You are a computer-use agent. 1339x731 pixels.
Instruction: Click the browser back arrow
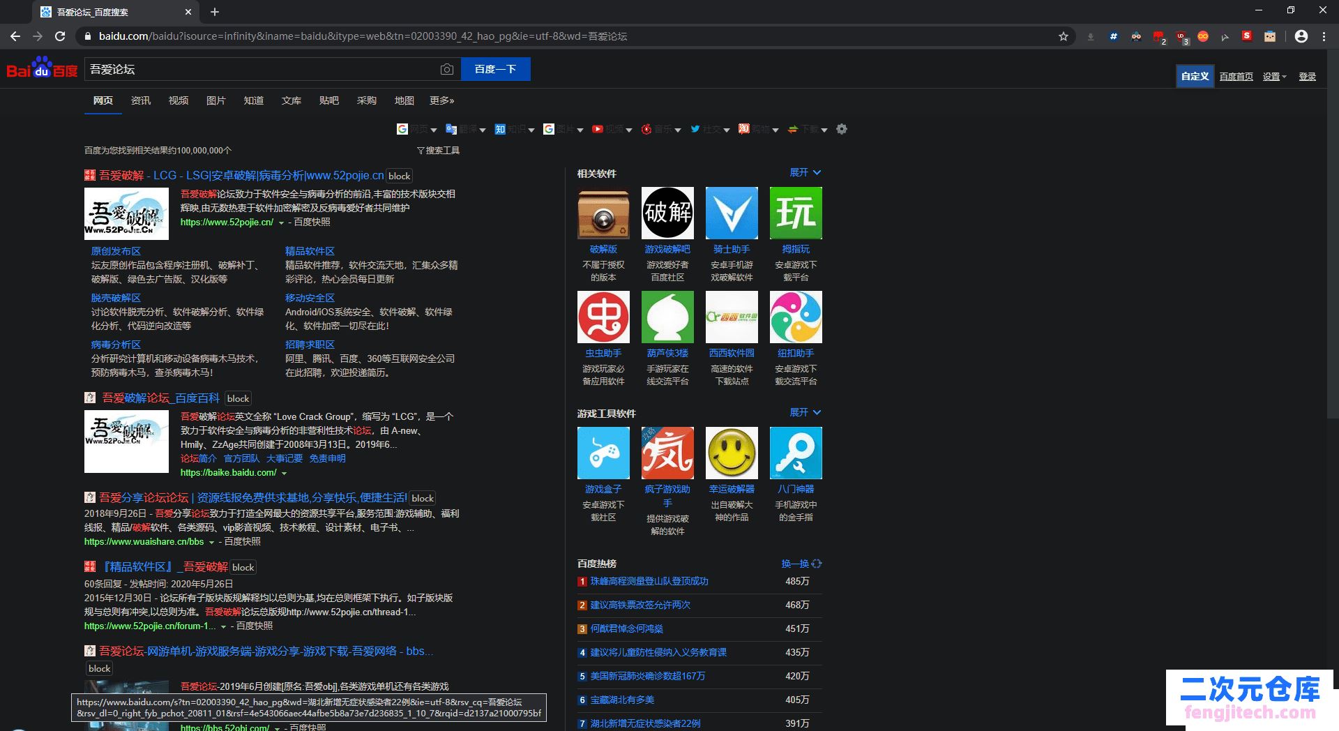click(x=15, y=36)
